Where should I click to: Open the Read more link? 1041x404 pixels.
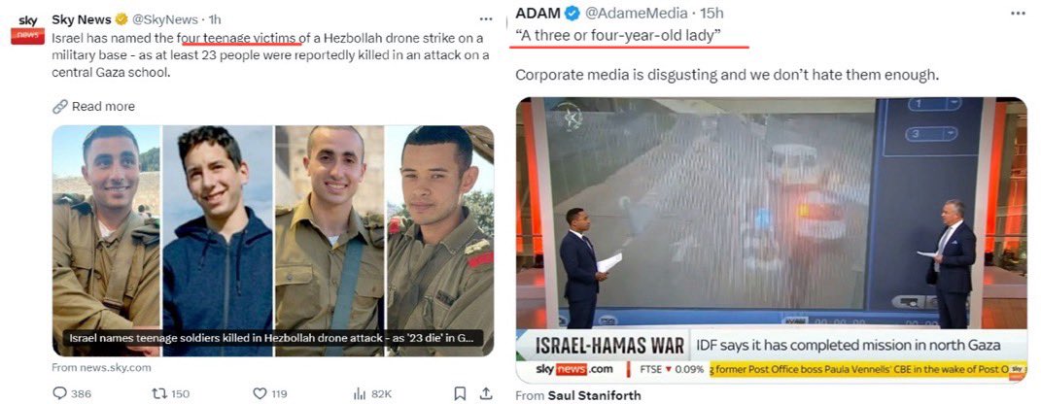tap(93, 106)
